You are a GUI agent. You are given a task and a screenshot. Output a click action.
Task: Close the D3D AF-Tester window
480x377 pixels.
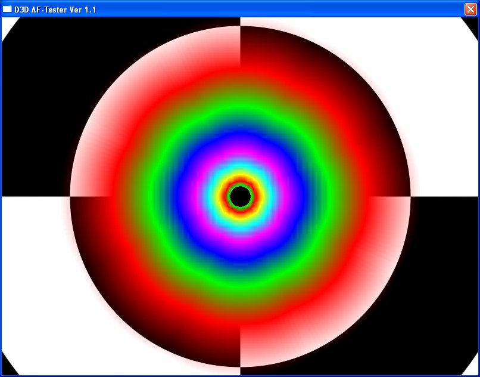point(470,9)
